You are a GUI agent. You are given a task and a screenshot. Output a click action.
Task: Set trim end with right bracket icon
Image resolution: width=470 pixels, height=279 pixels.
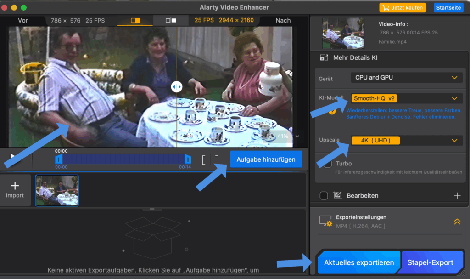coord(217,160)
